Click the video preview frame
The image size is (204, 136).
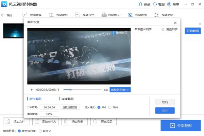click(x=79, y=56)
